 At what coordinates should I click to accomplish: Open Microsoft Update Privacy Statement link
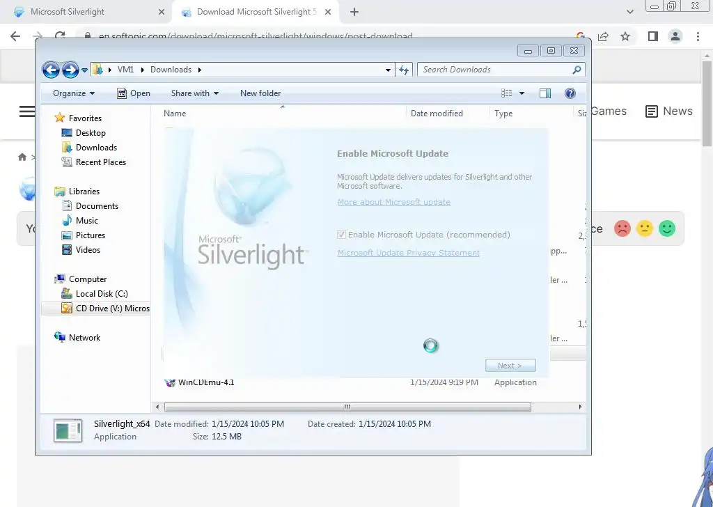click(408, 253)
